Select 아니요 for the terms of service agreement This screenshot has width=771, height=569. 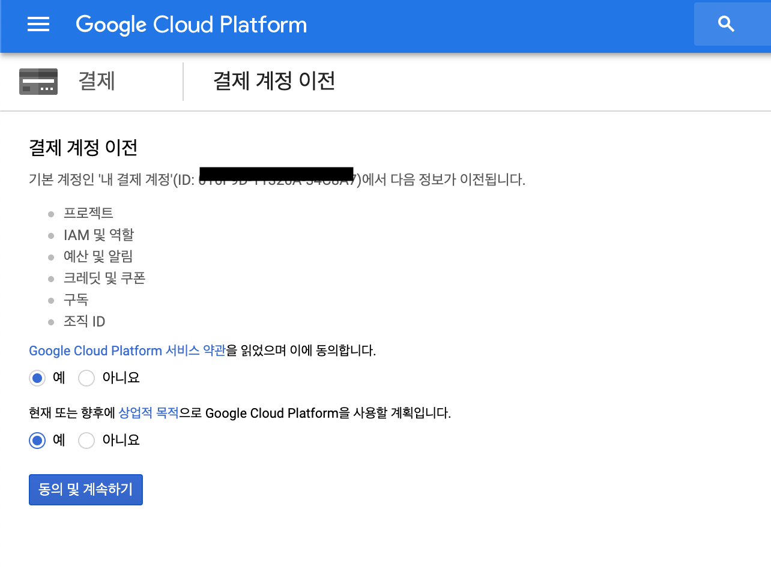86,378
